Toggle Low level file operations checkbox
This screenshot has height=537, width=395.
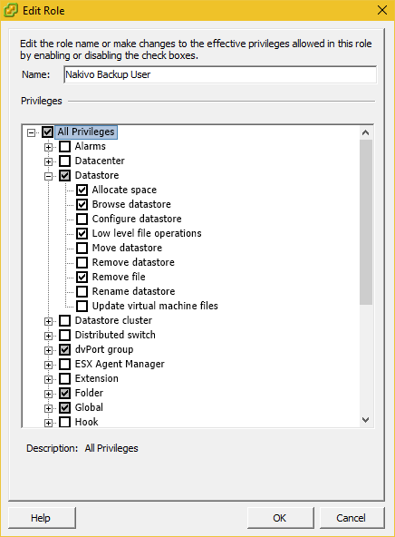[82, 233]
